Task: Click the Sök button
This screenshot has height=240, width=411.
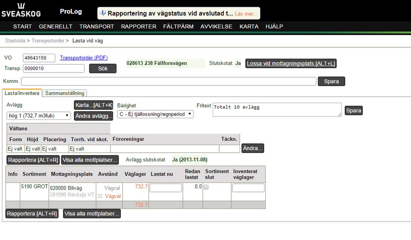Action: tap(103, 69)
